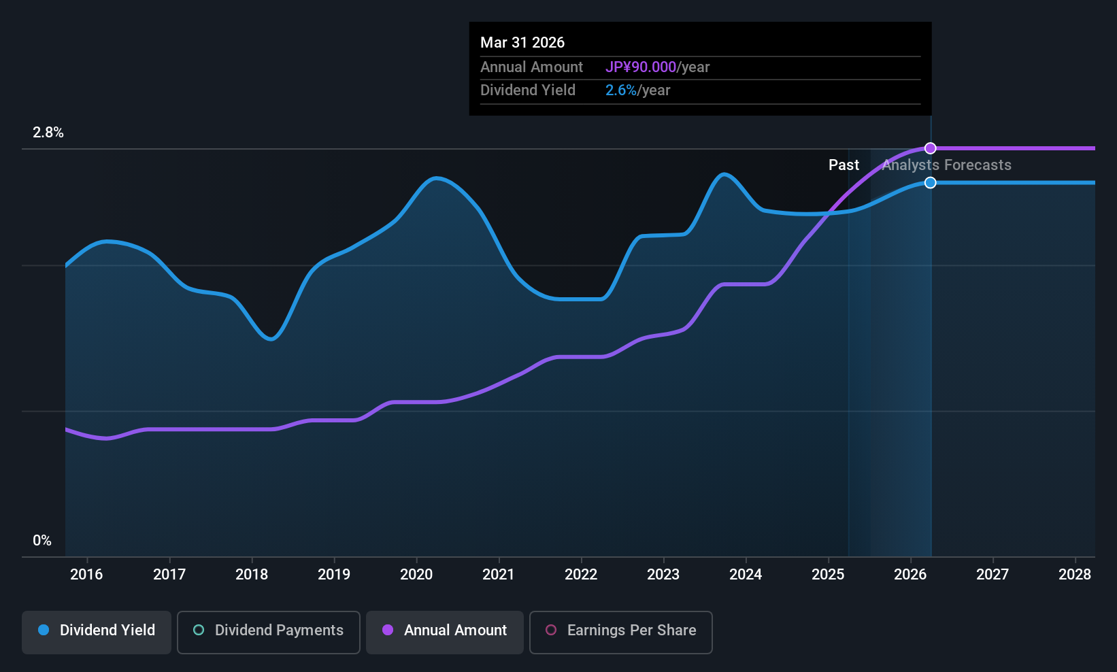Click the purple Annual Amount data point marker
This screenshot has height=672, width=1117.
[x=931, y=148]
